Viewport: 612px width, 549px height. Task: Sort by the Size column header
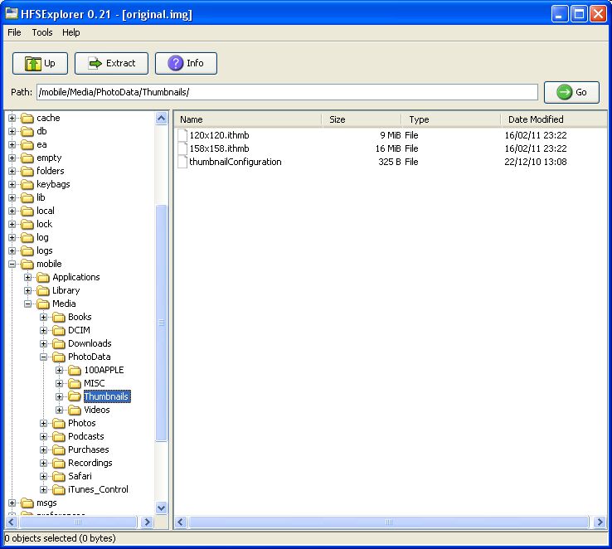click(x=362, y=119)
